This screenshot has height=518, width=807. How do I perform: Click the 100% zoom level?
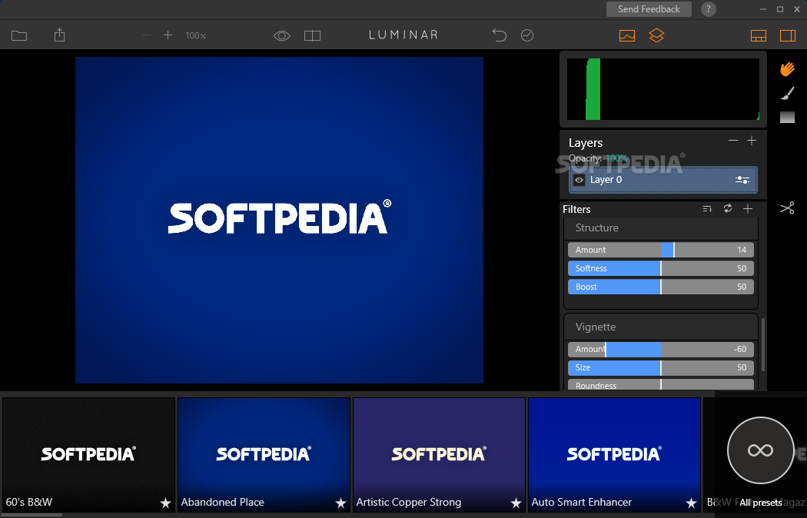pyautogui.click(x=195, y=35)
